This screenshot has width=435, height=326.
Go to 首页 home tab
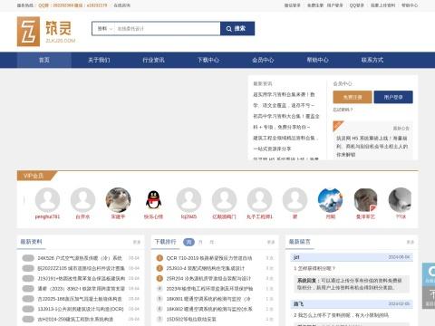(44, 60)
